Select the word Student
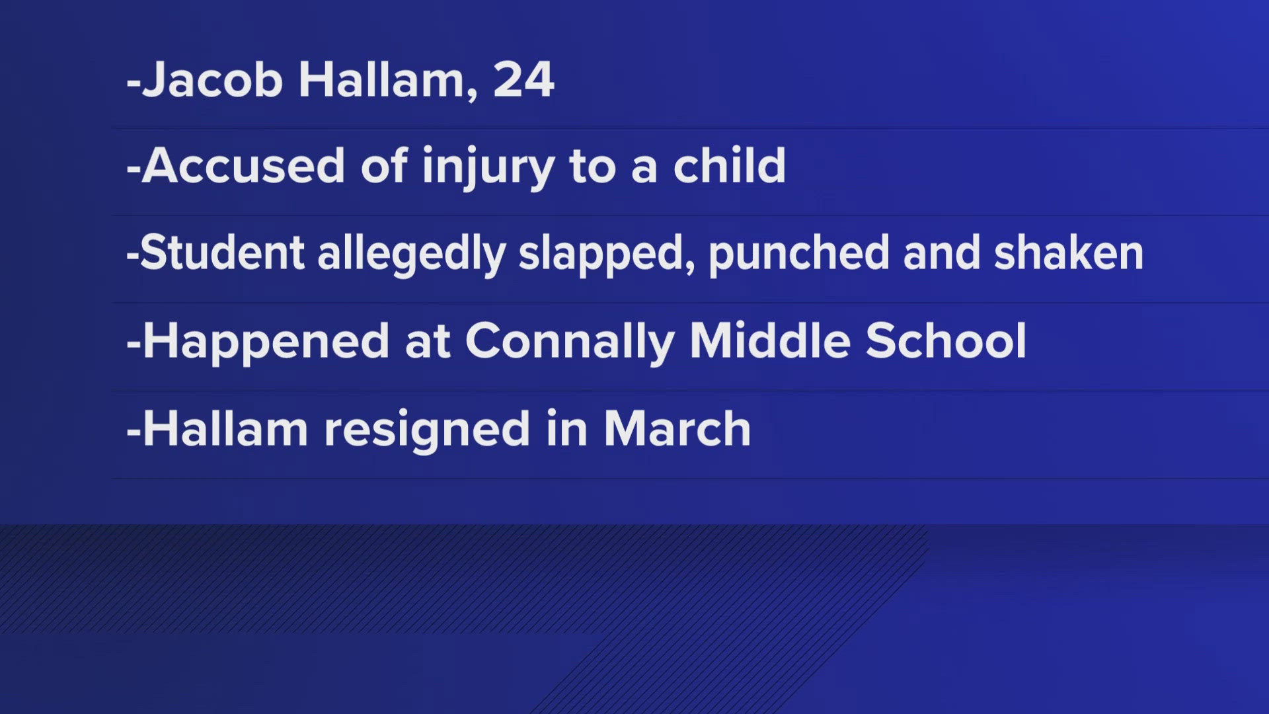This screenshot has height=714, width=1269. (x=222, y=253)
